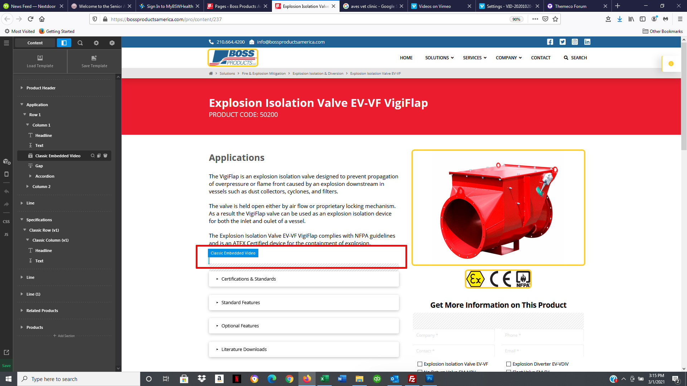The height and width of the screenshot is (386, 687).
Task: Visit the Twitter page icon
Action: [x=562, y=42]
